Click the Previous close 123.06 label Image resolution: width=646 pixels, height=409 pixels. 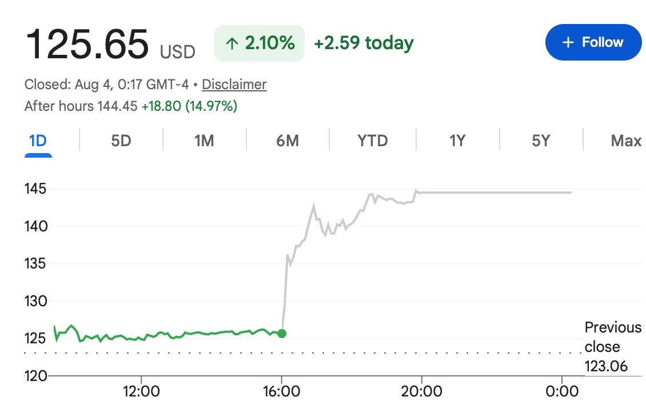[x=613, y=347]
